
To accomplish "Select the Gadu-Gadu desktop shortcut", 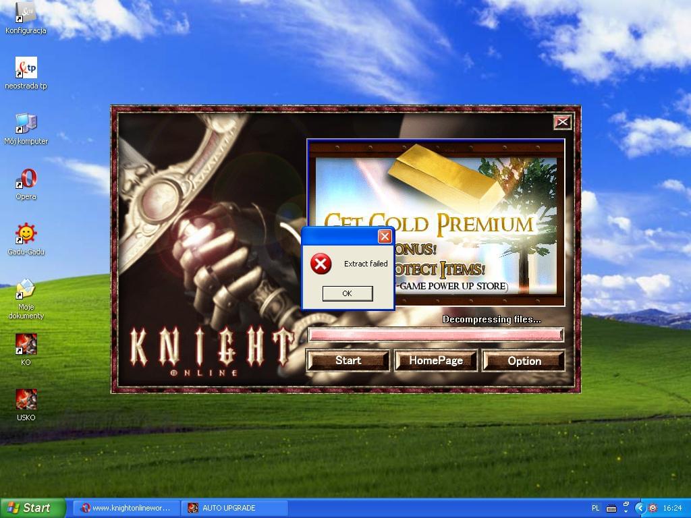I will click(26, 239).
